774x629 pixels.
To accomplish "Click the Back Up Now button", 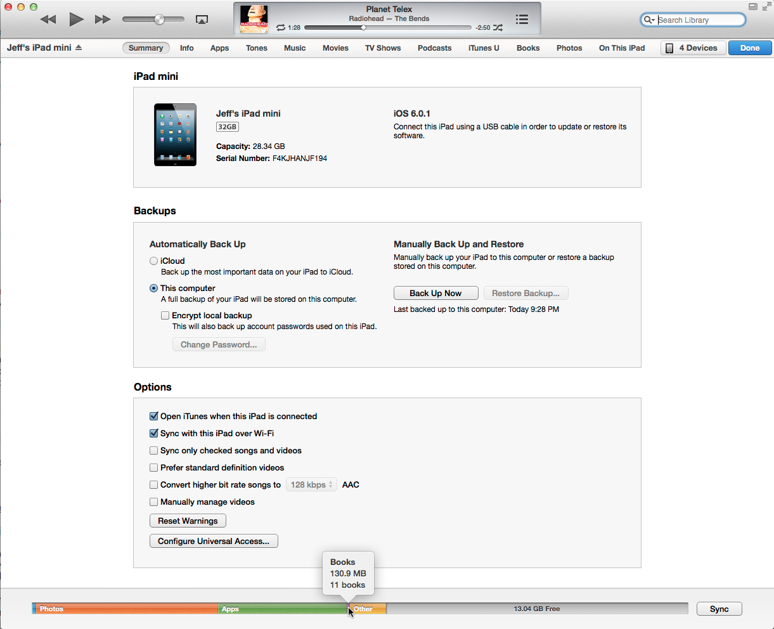I will pyautogui.click(x=435, y=293).
